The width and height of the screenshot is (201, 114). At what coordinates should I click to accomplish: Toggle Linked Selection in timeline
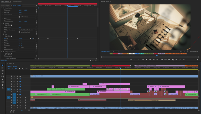16,69
